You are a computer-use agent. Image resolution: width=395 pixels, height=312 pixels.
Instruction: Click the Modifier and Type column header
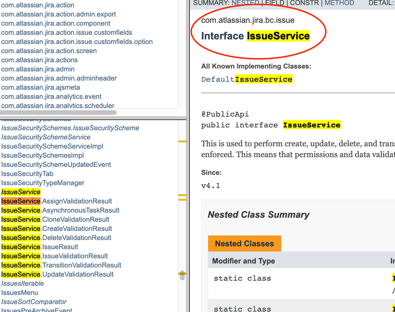coord(243,261)
